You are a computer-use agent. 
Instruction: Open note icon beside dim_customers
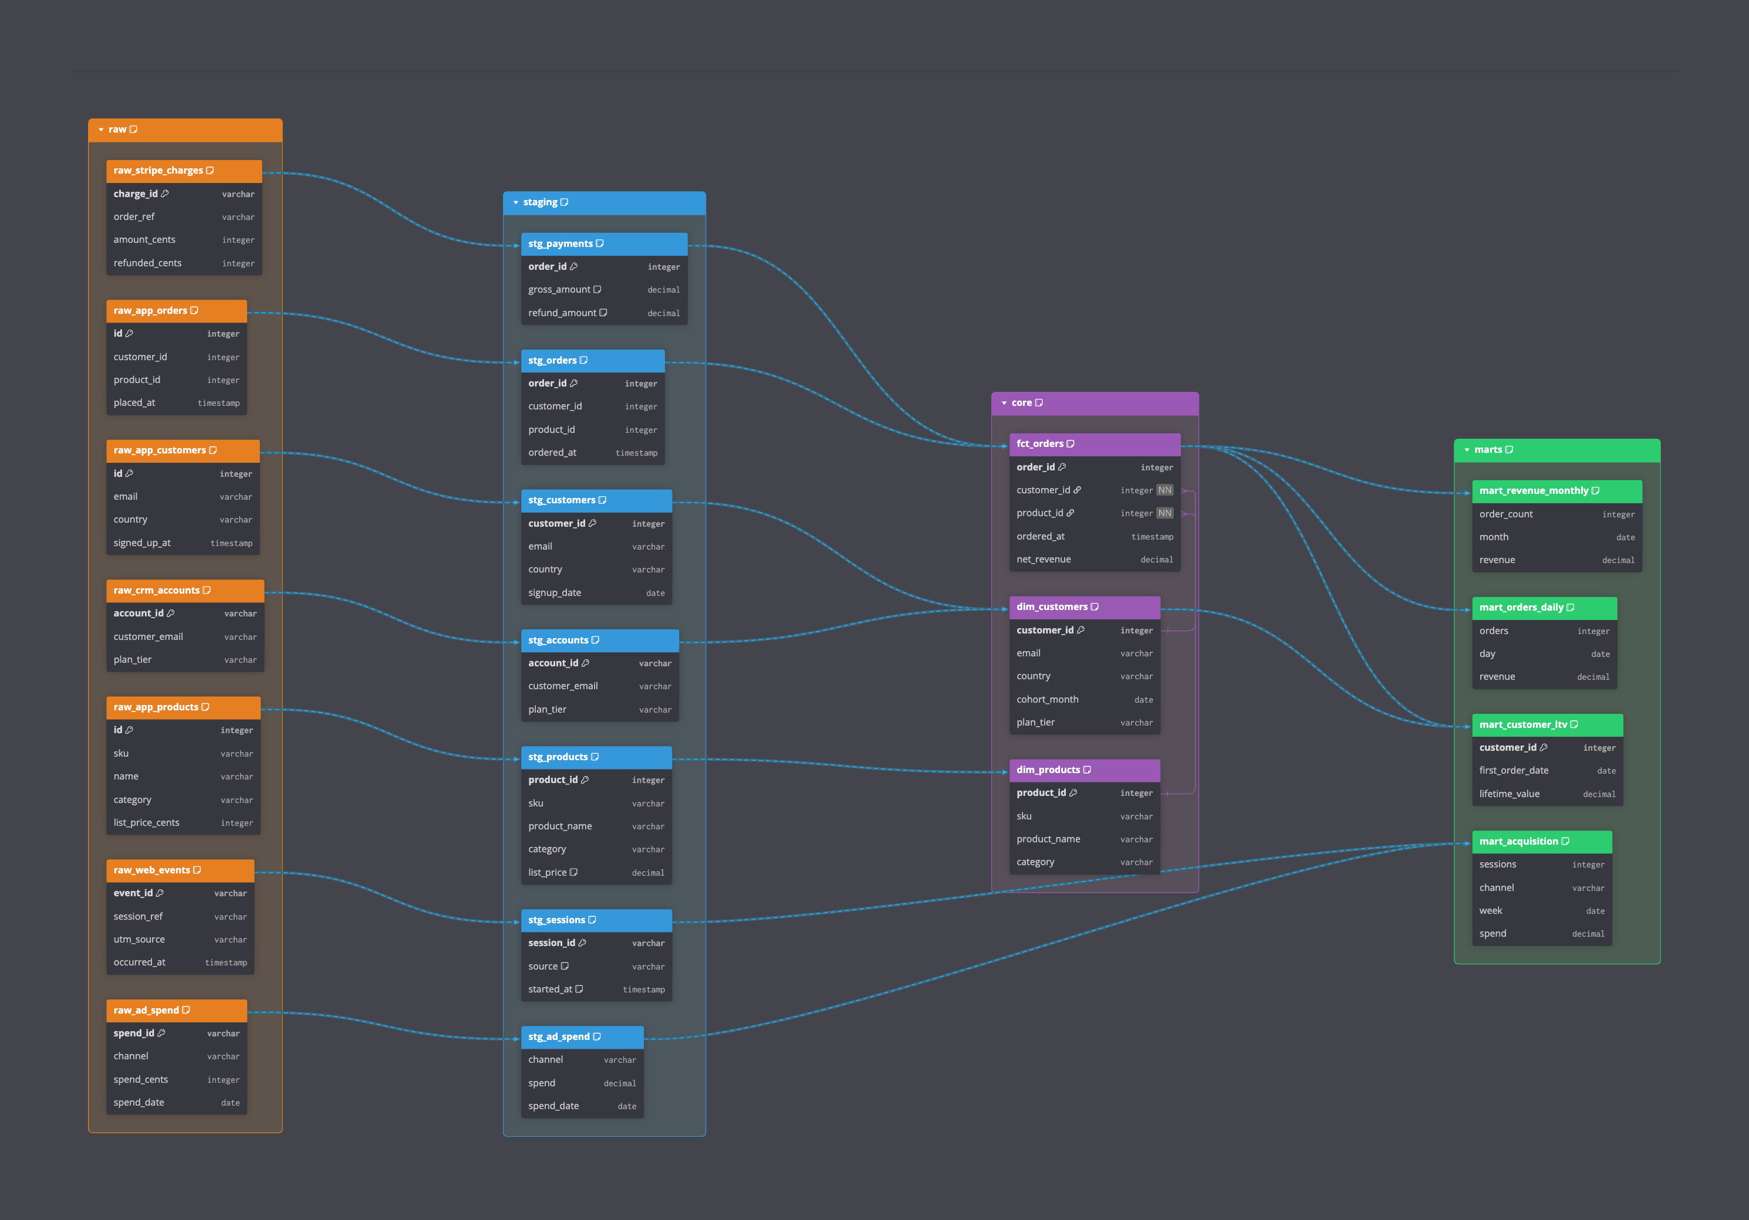pos(1095,606)
